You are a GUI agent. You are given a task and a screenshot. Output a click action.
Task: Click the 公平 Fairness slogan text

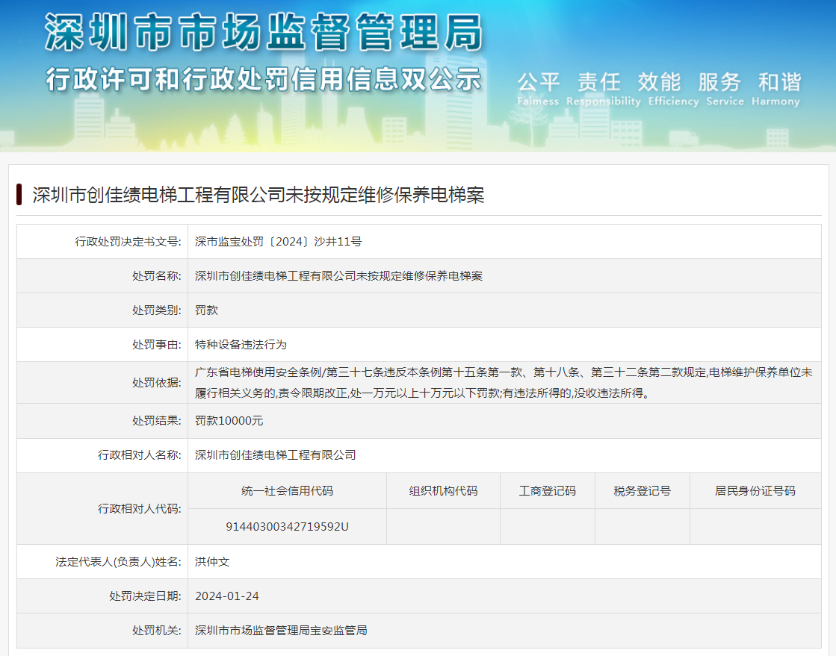(538, 89)
